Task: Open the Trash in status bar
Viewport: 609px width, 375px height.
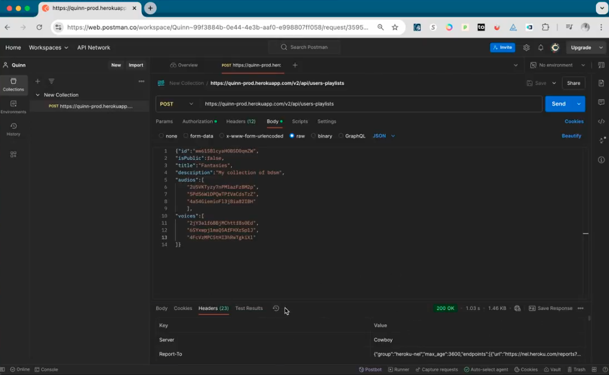Action: coord(576,369)
